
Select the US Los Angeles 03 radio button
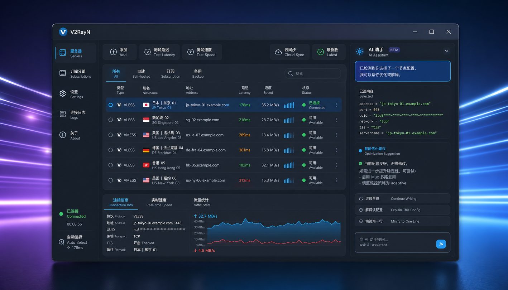pyautogui.click(x=110, y=135)
